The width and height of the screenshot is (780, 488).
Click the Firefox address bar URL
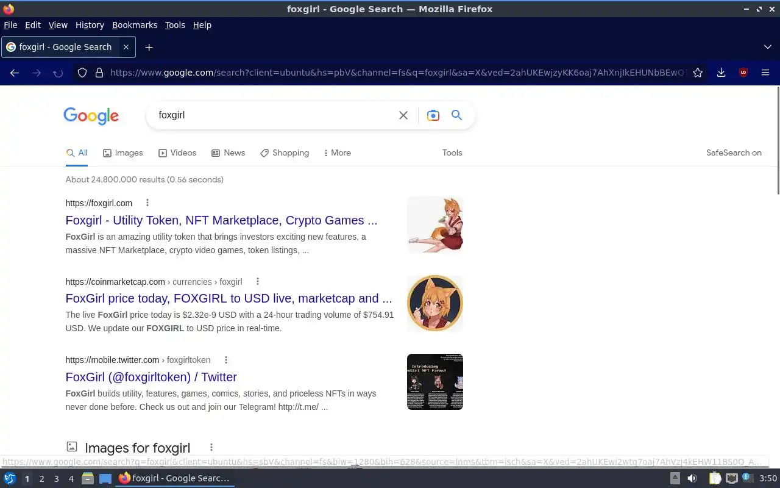point(399,73)
